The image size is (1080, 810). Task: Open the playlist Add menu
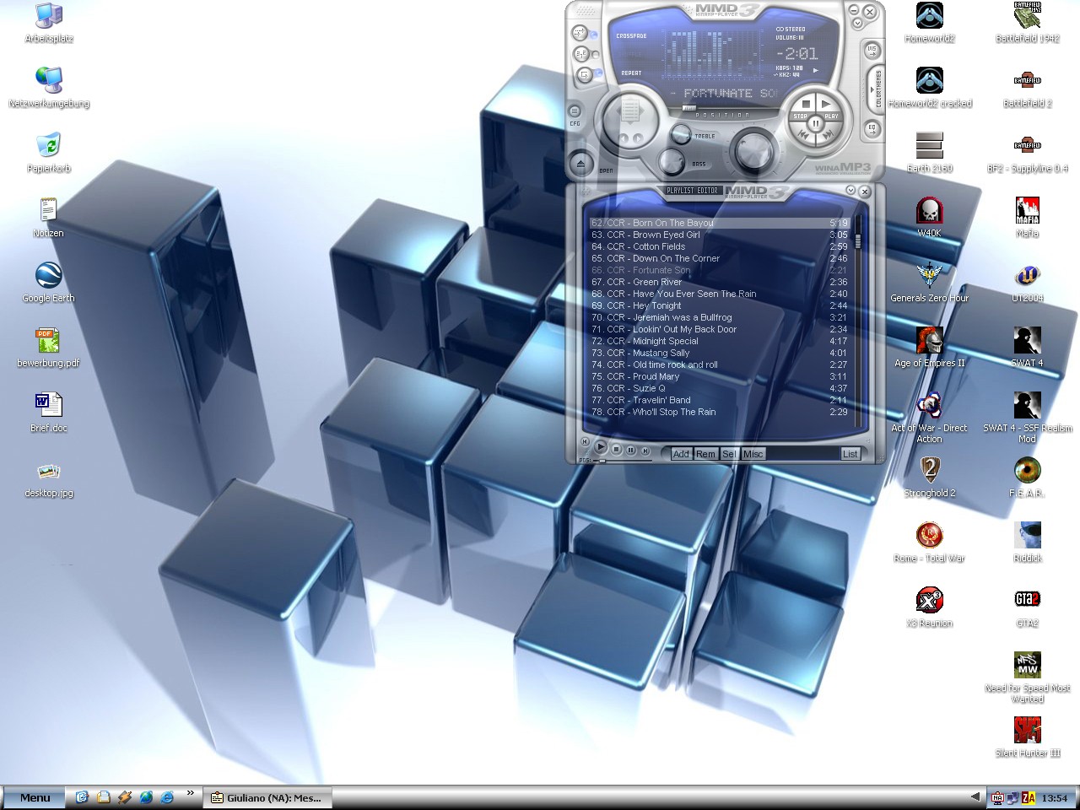681,453
